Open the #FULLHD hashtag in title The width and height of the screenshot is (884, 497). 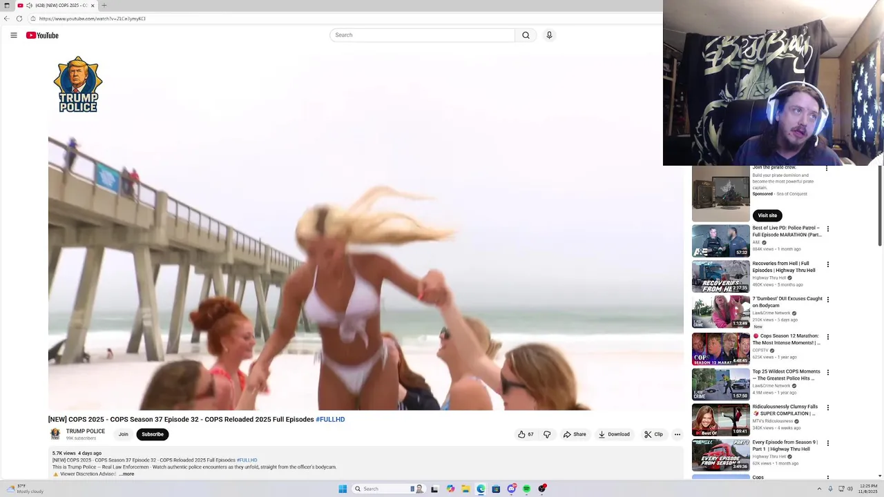[330, 420]
